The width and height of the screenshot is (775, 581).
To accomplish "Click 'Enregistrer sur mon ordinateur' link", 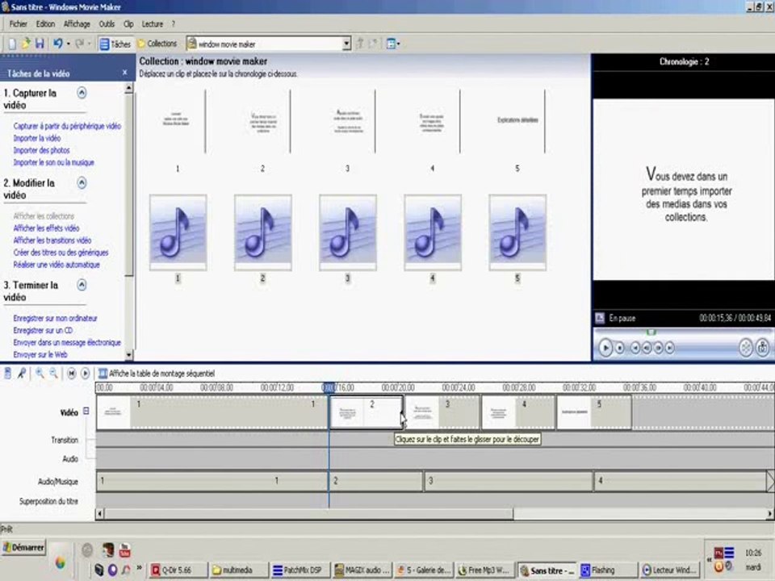I will pos(56,318).
